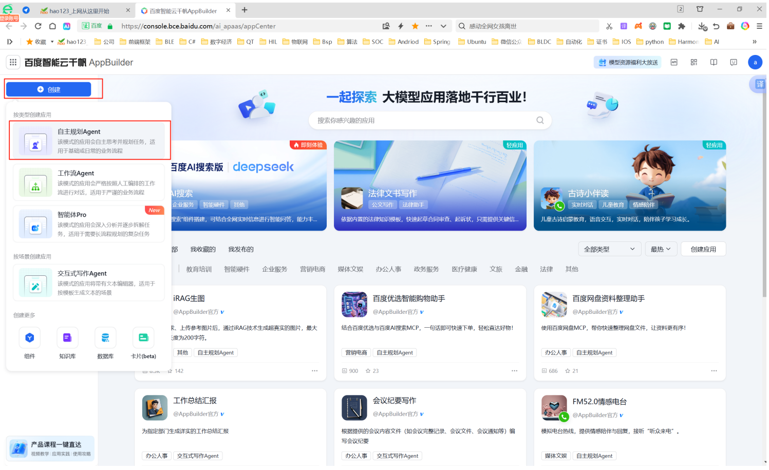Screen dimensions: 769x470
Task: Select the 企业服务 category
Action: click(x=275, y=269)
